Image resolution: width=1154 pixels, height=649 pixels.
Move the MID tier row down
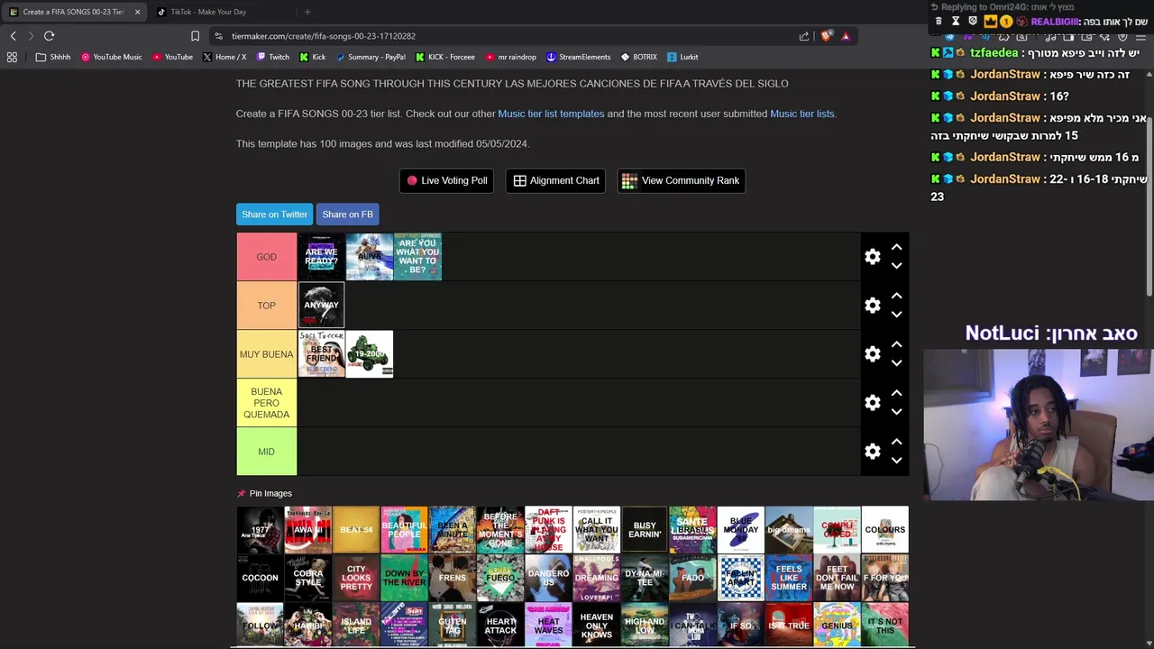[x=896, y=461]
